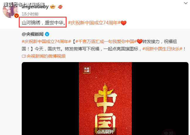Open the @央视新闻 account link
The height and width of the screenshot is (135, 190).
tap(33, 34)
